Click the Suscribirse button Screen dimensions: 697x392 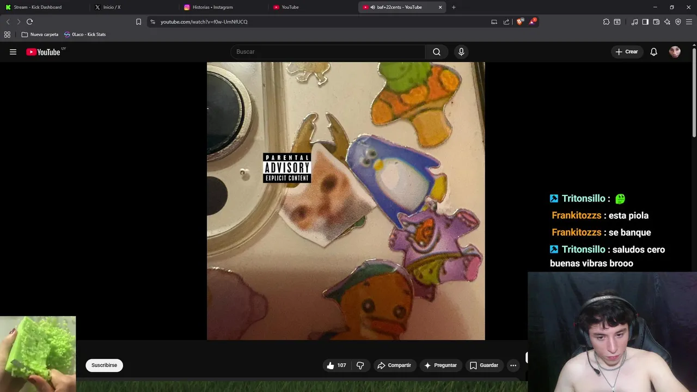pos(105,365)
